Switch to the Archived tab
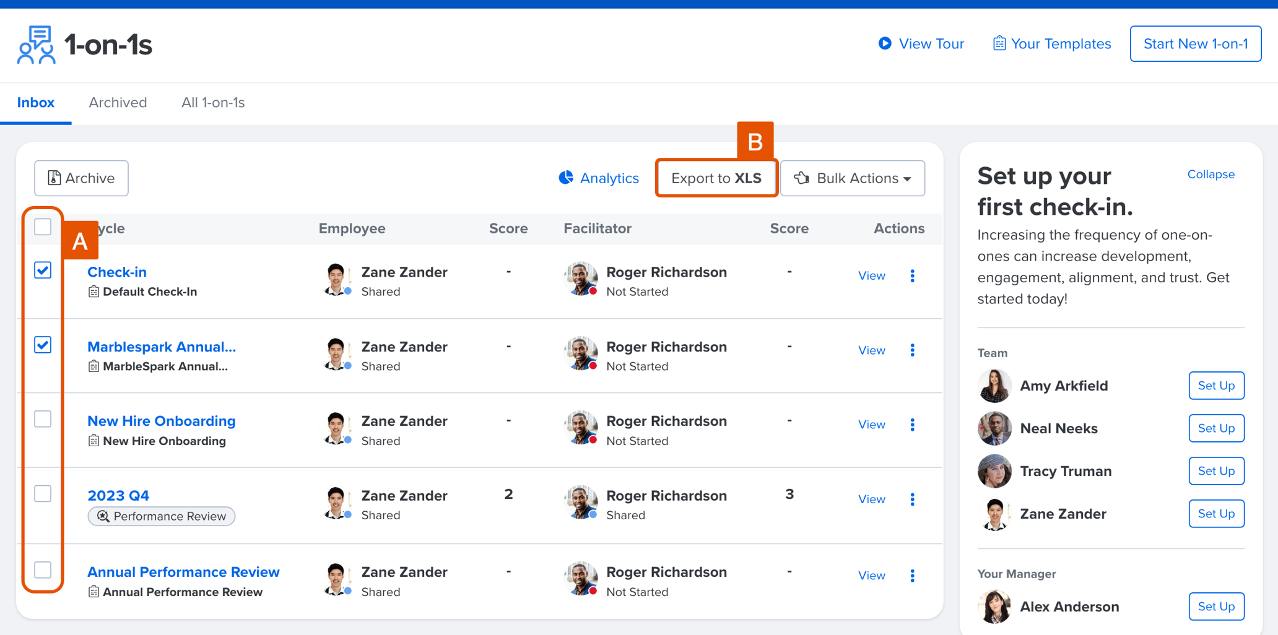 click(118, 103)
